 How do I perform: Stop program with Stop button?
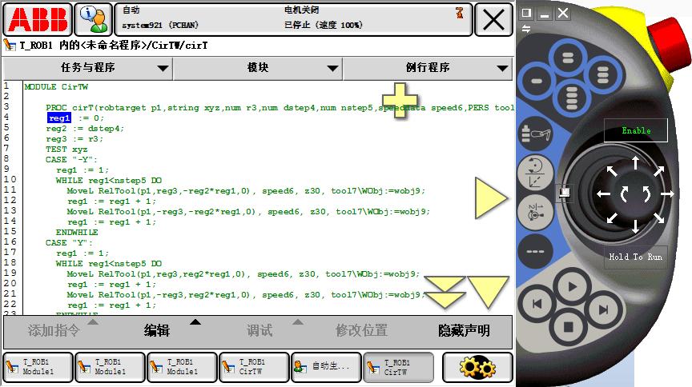569,326
